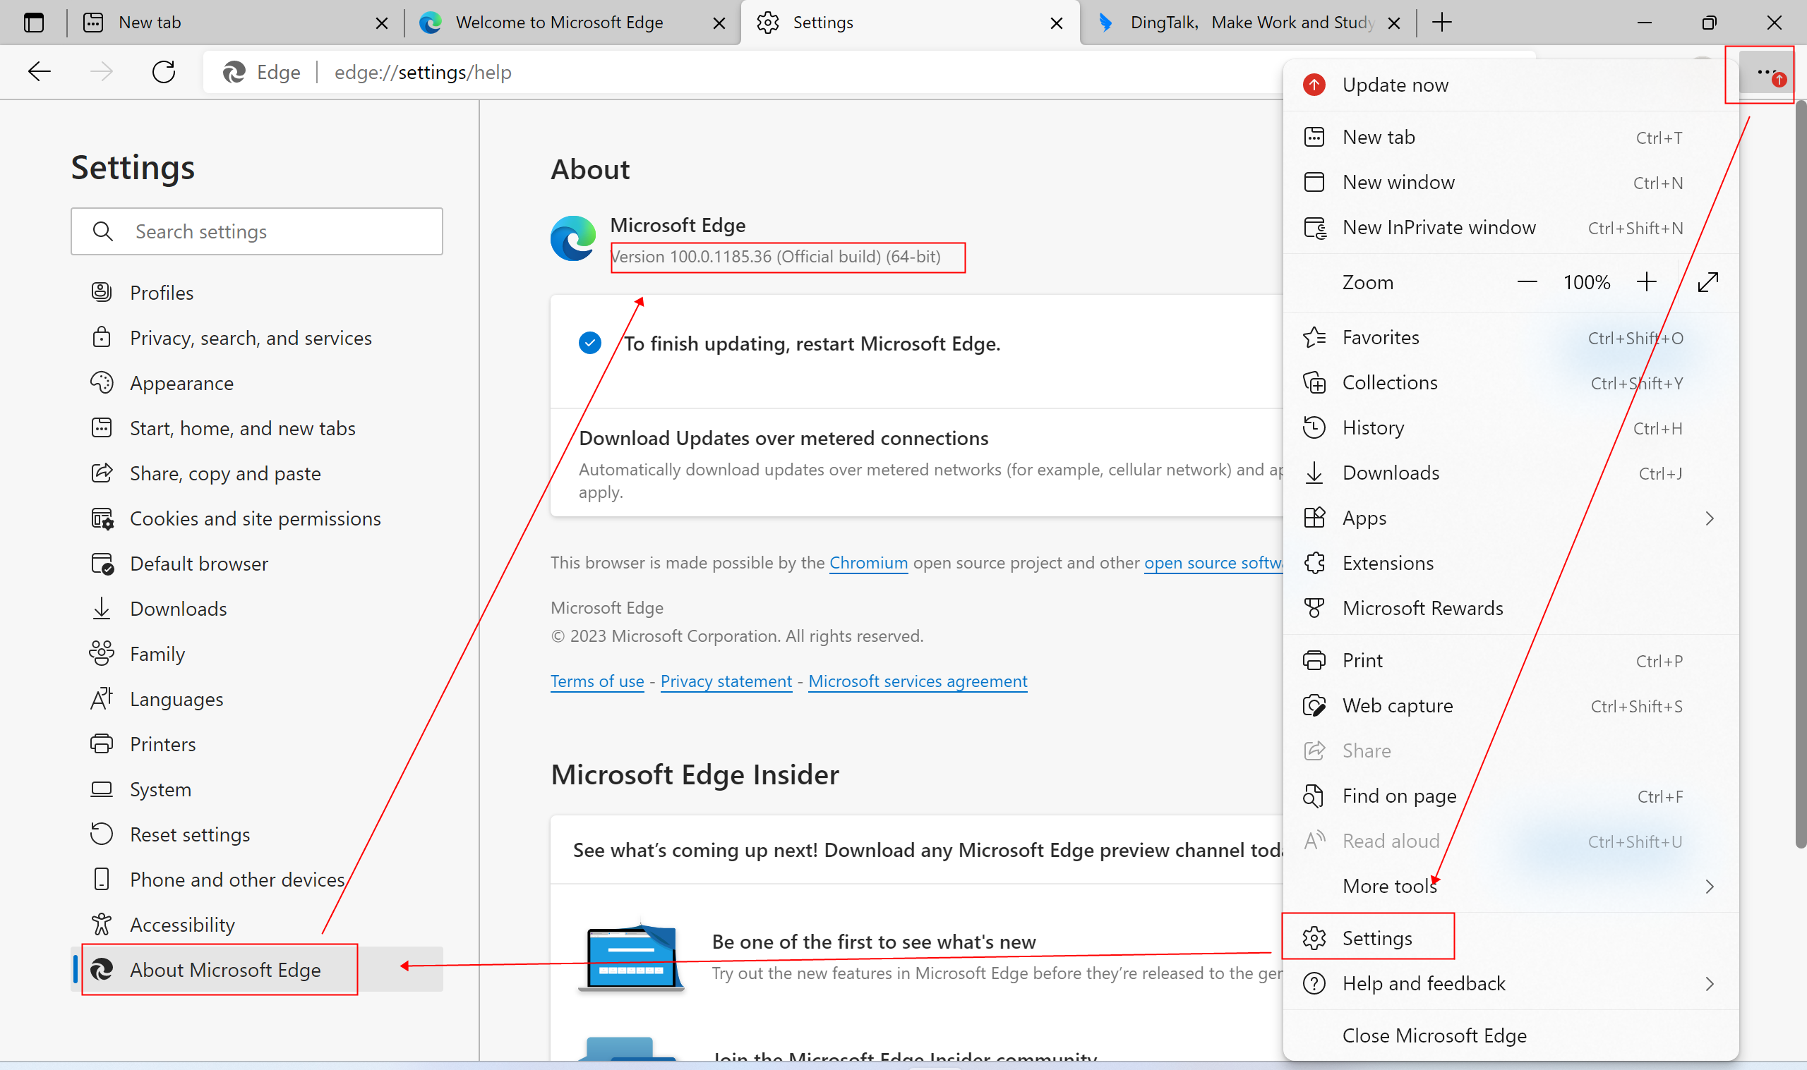Screen dimensions: 1807x1070
Task: Open Downloads in settings sidebar
Action: tap(257, 609)
